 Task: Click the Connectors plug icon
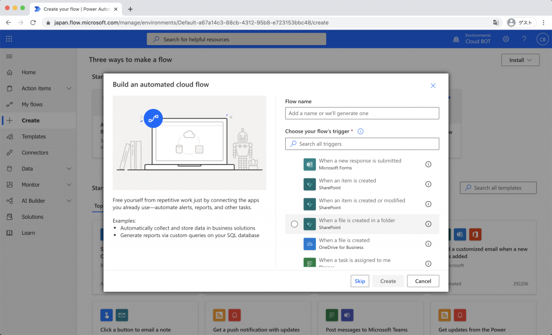point(10,153)
